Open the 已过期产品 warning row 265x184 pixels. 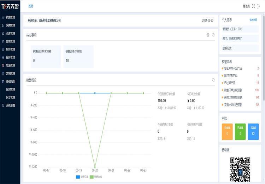tap(240, 83)
